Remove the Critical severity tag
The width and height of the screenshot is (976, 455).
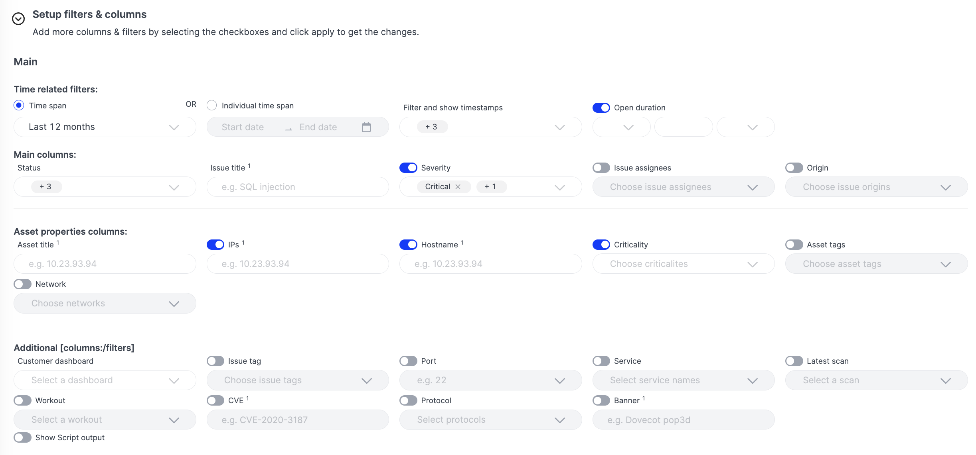[458, 187]
